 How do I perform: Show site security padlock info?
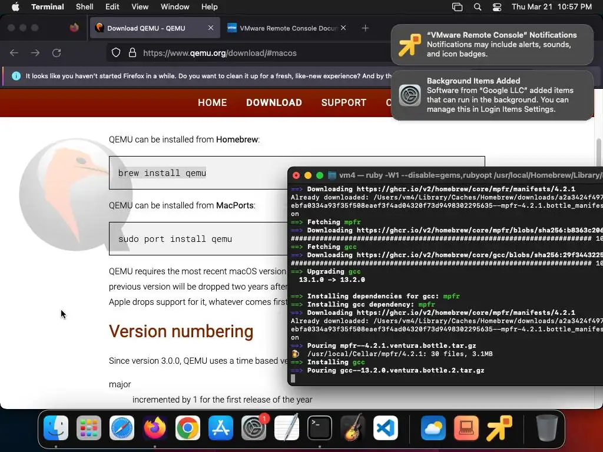[x=132, y=52]
